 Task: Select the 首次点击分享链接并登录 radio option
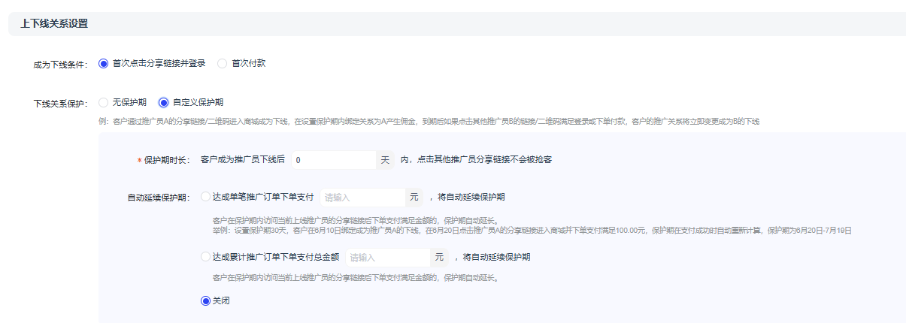(104, 64)
